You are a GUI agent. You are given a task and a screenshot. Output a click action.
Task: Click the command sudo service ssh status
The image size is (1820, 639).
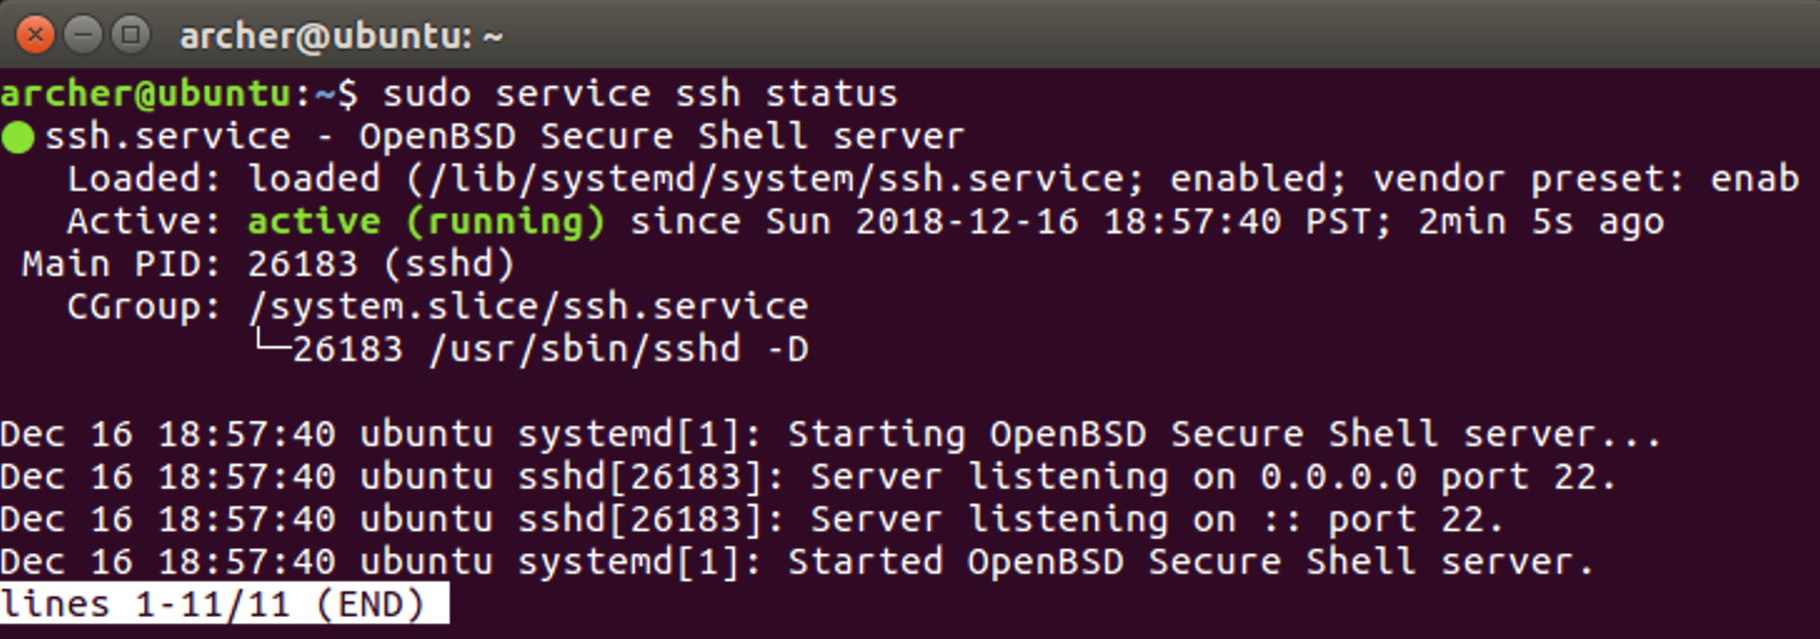[x=639, y=94]
